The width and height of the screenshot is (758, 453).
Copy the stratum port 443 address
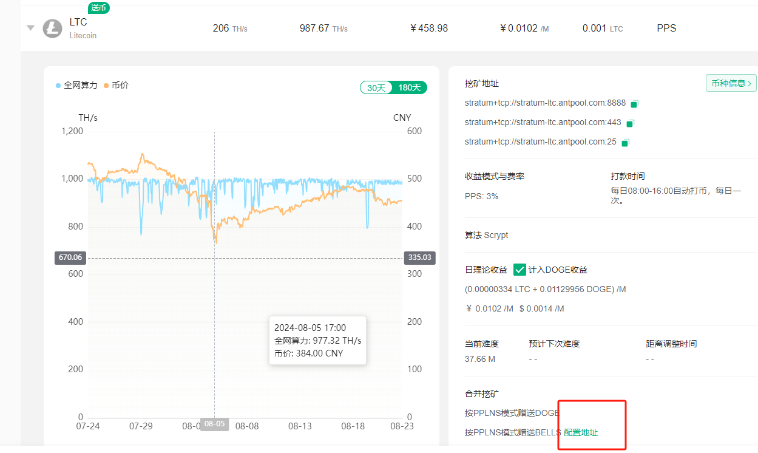tap(630, 123)
